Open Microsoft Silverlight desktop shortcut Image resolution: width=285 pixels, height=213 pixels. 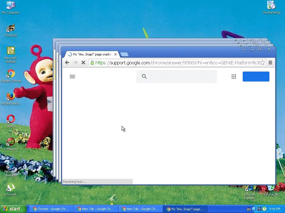pyautogui.click(x=11, y=168)
